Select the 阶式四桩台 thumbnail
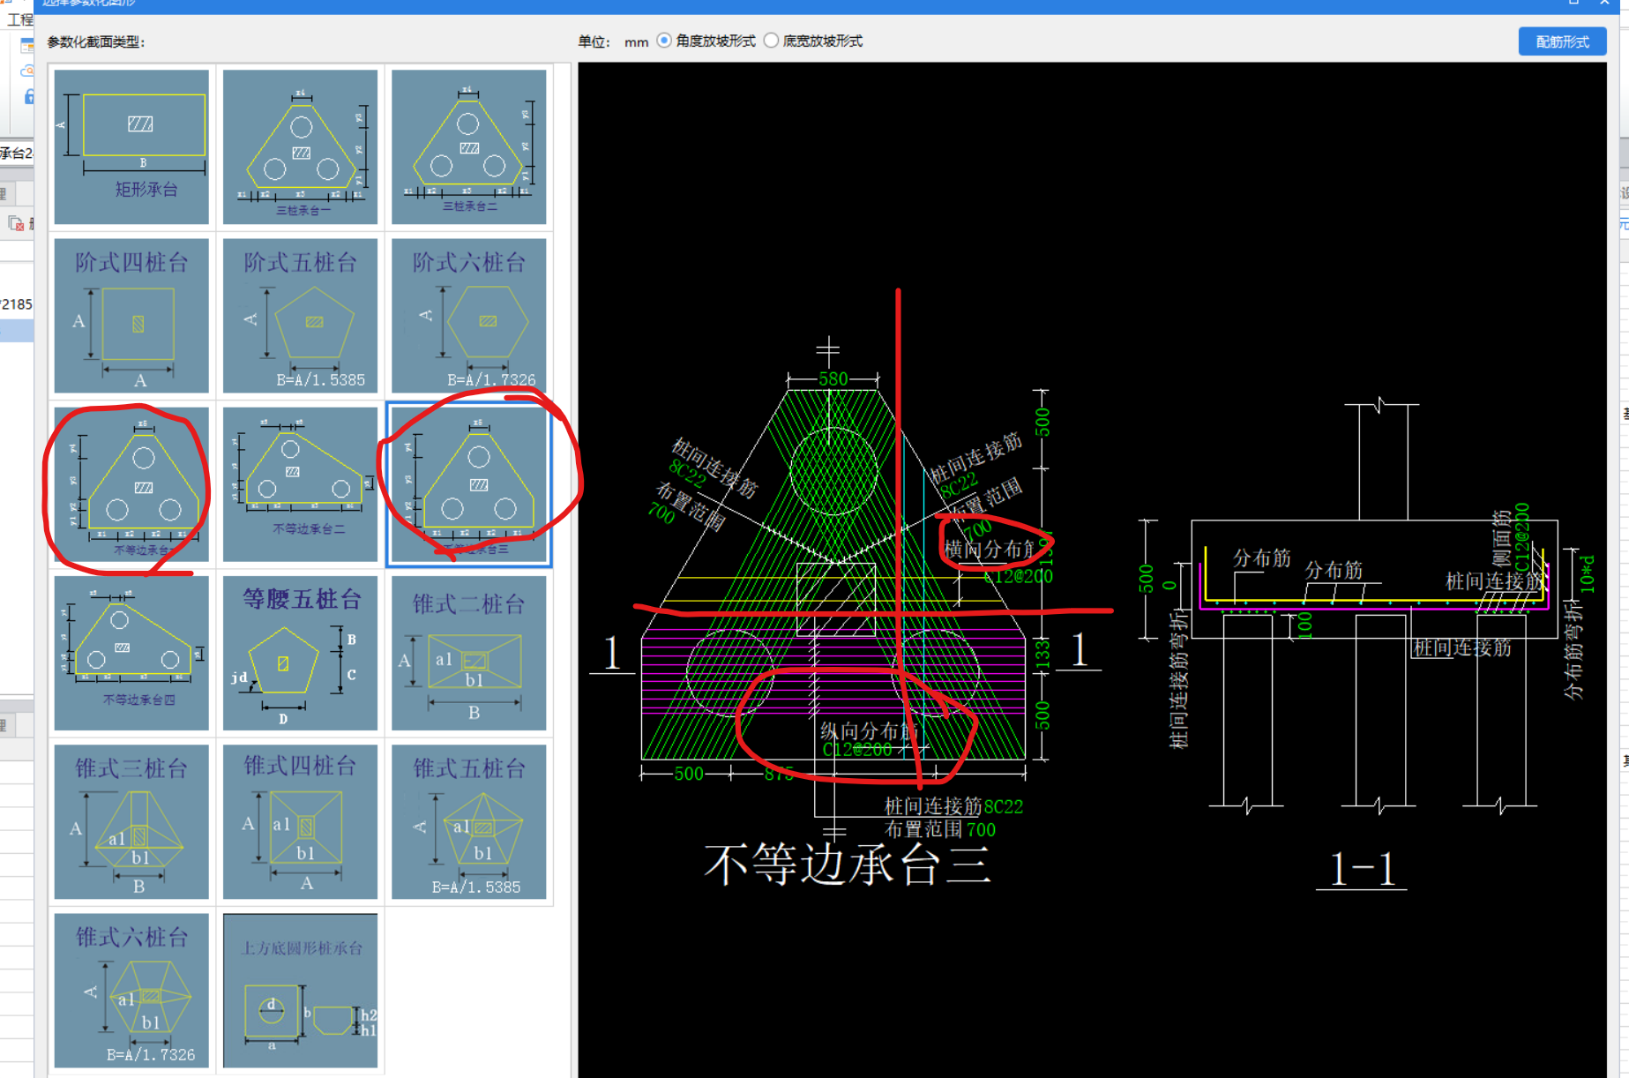This screenshot has width=1629, height=1078. [131, 315]
